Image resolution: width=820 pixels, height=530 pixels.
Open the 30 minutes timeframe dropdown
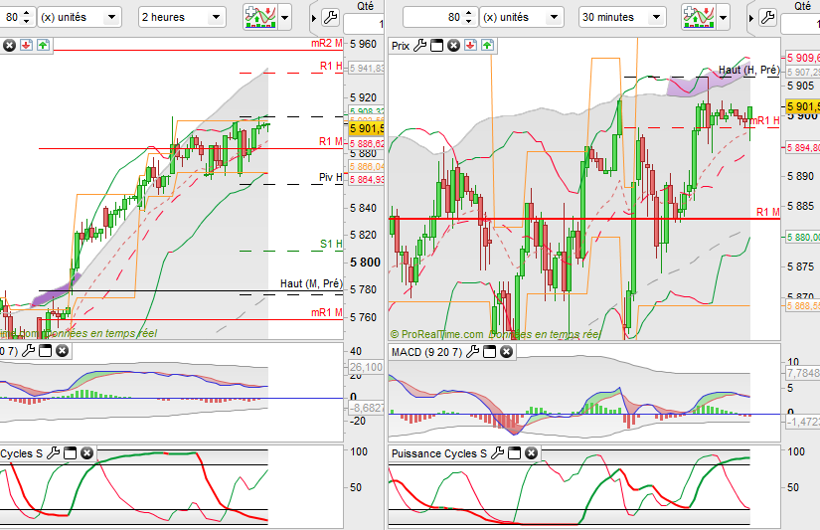pos(622,17)
